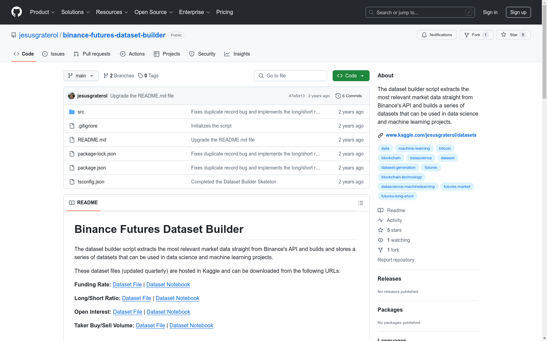This screenshot has width=547, height=341.
Task: Click the README.md file icon
Action: point(72,140)
